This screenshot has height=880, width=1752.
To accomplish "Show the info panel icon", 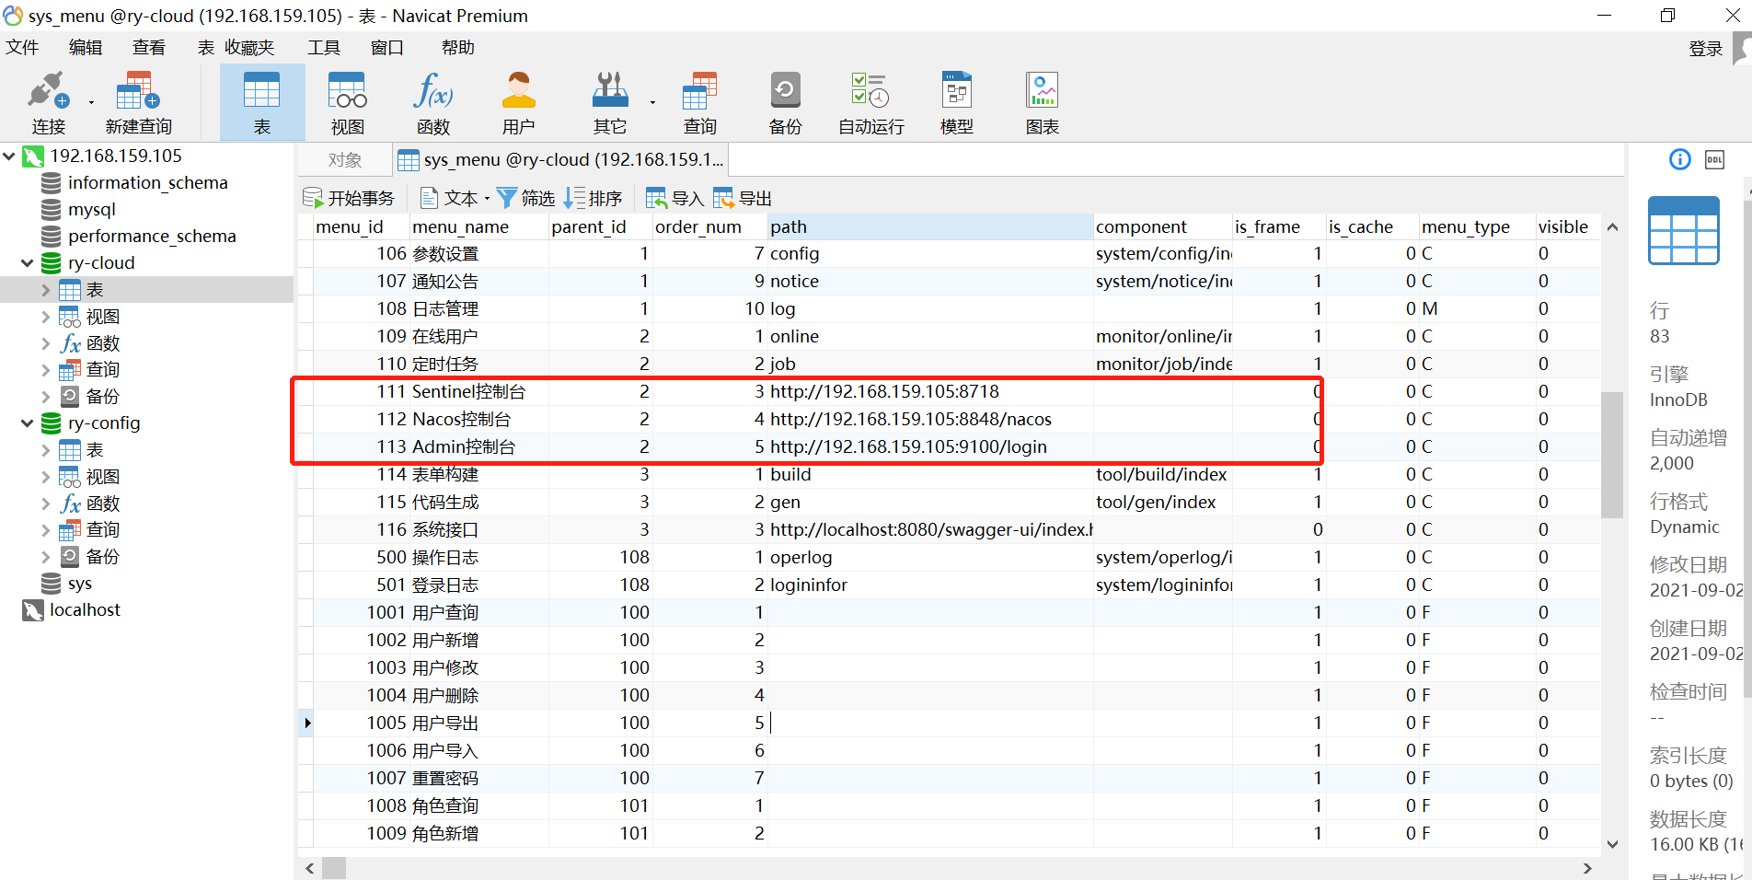I will point(1680,160).
